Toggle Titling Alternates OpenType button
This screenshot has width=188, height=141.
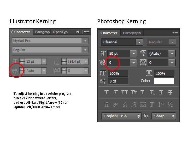point(152,104)
